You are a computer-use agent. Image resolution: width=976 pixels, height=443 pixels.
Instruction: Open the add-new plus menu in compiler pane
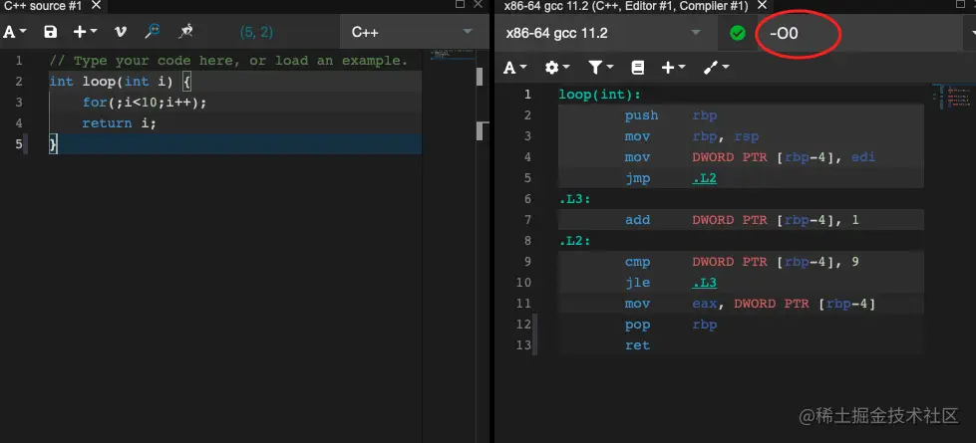click(x=673, y=67)
